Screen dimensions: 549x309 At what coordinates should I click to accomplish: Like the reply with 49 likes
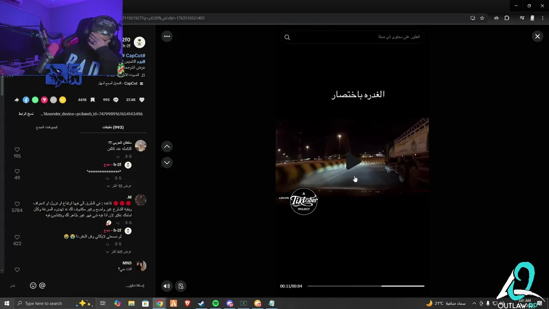[x=17, y=171]
